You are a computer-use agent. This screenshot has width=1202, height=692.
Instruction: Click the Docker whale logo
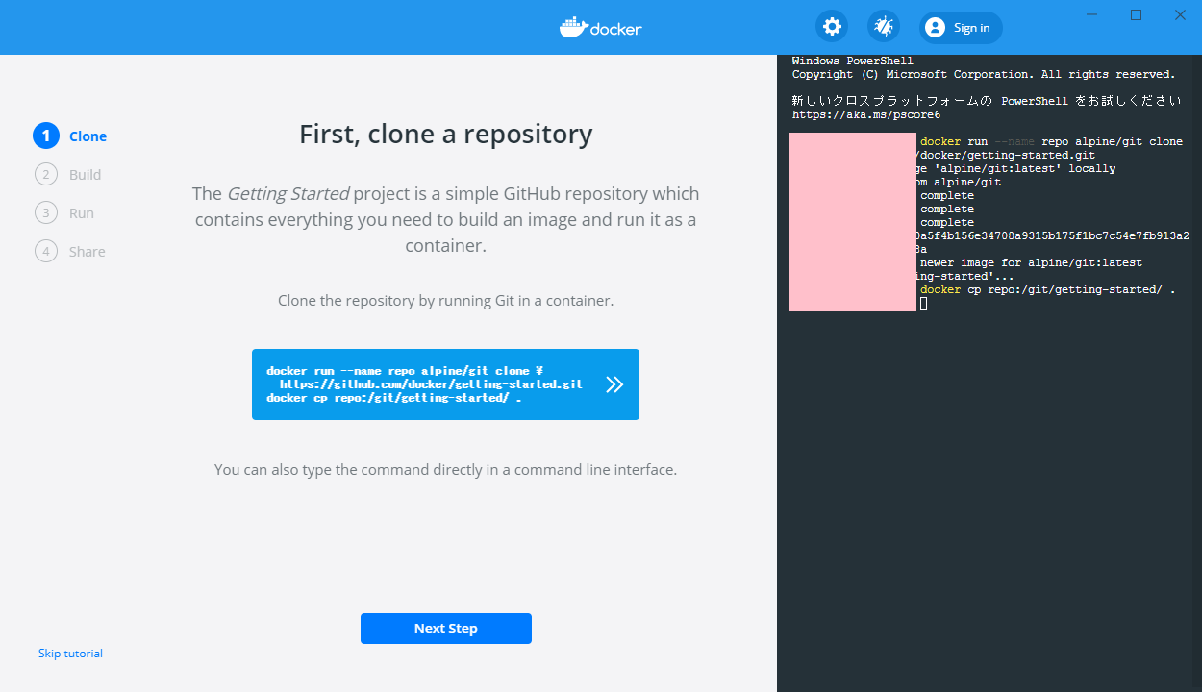pos(601,27)
